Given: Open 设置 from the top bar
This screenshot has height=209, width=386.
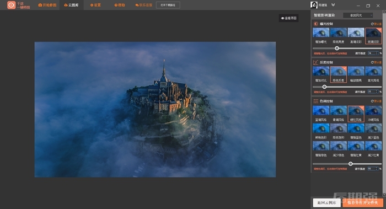Looking at the screenshot, I should [96, 5].
